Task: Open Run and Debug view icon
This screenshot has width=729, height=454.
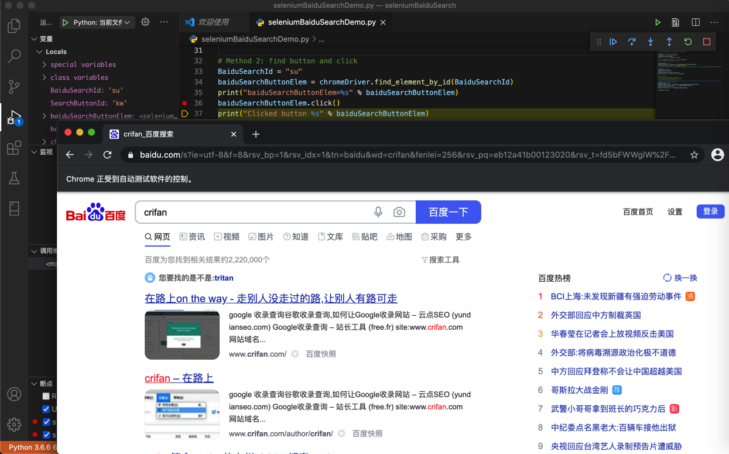Action: click(14, 117)
